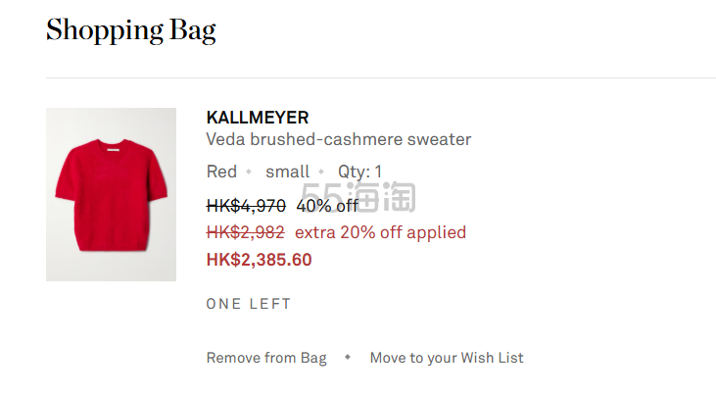Click the final price HK$2,385.60
Image resolution: width=716 pixels, height=395 pixels.
259,260
